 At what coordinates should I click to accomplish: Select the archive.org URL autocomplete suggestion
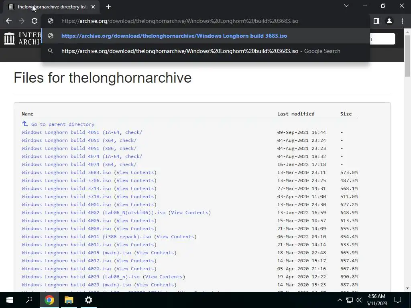coord(205,36)
